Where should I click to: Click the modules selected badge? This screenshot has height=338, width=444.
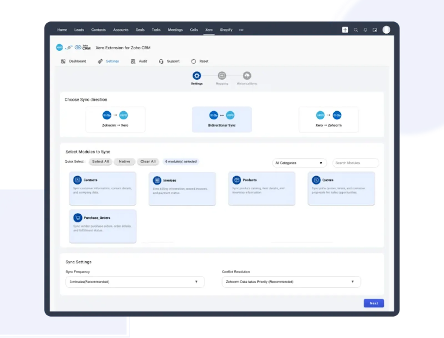181,161
